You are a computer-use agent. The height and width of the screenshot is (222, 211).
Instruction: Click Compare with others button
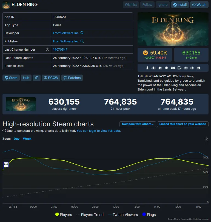[138, 124]
